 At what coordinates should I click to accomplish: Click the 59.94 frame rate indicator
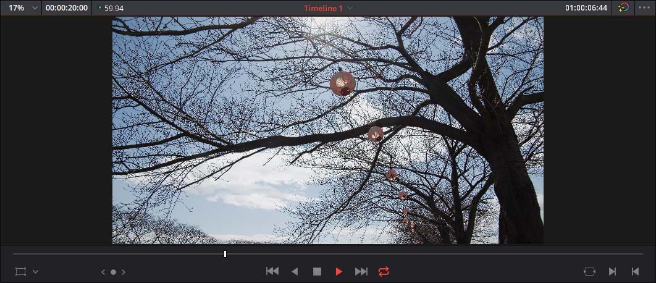click(x=111, y=8)
